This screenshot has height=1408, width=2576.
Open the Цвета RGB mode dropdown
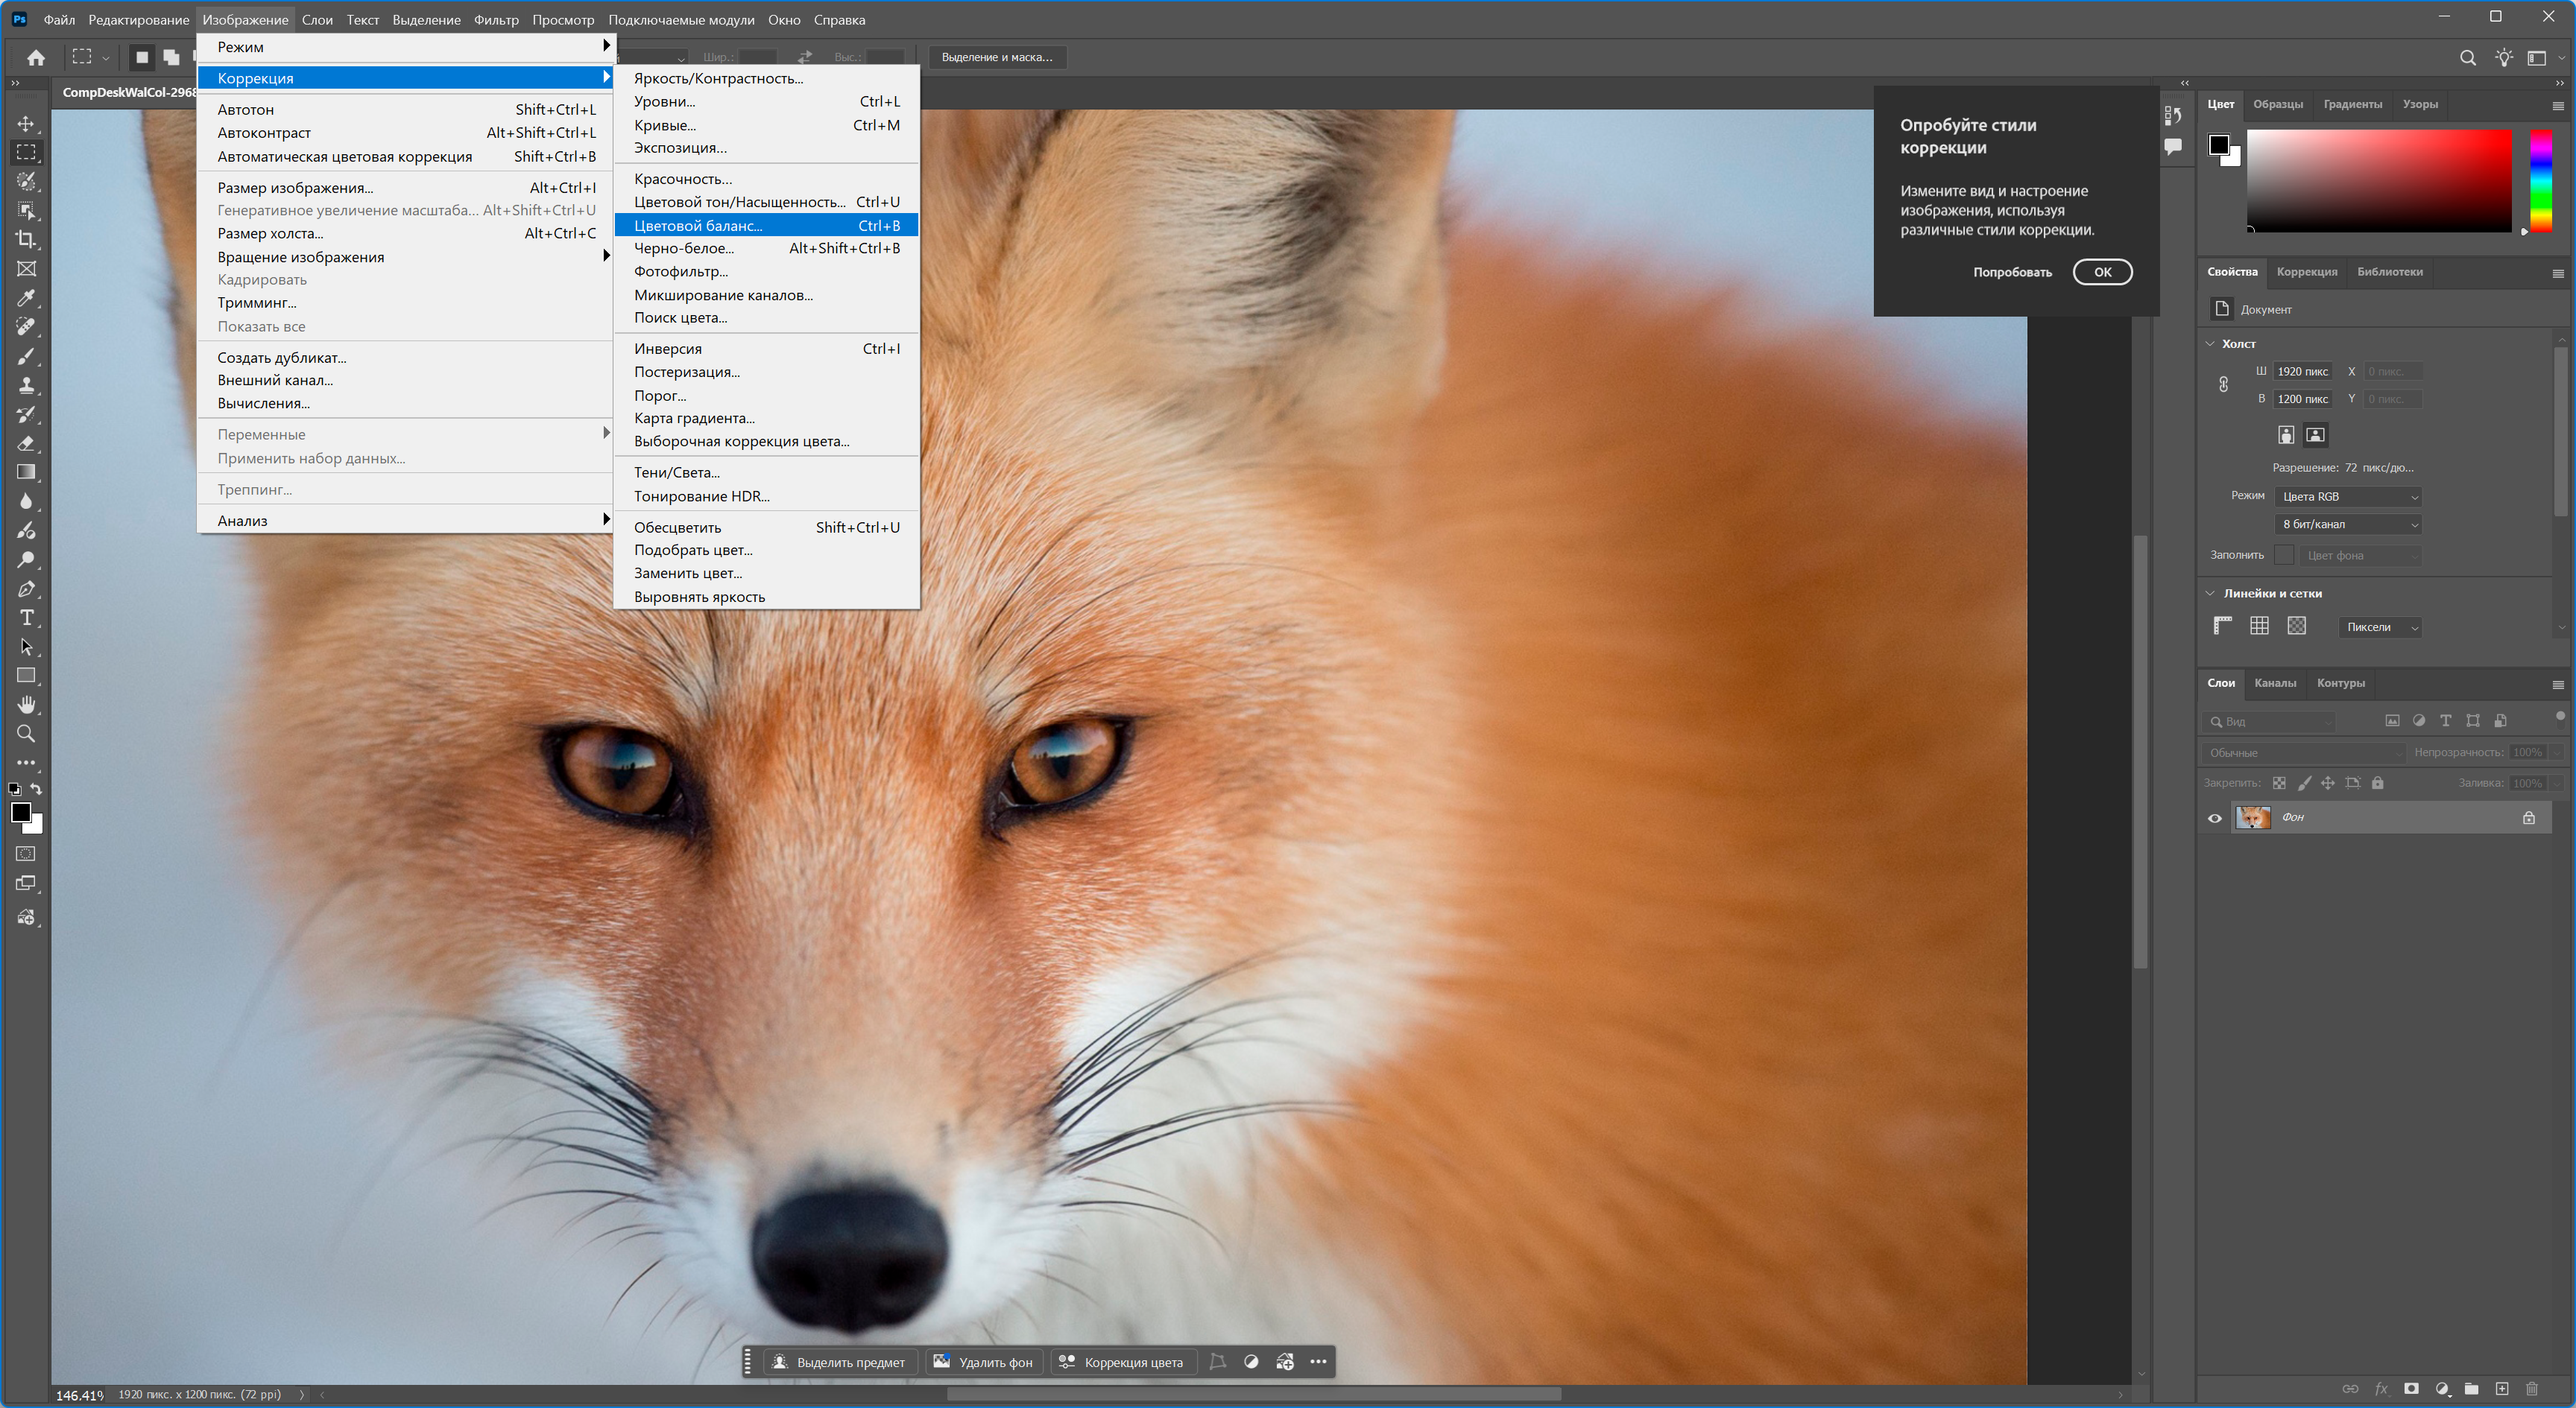pos(2347,497)
